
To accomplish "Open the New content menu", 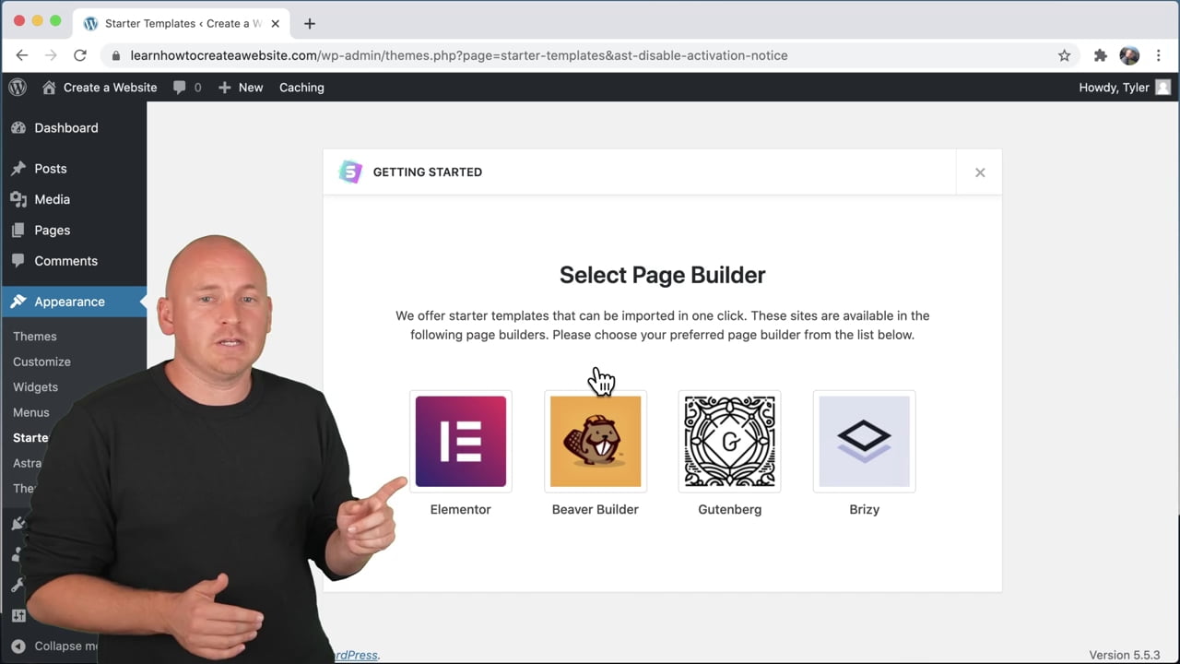I will click(x=241, y=88).
